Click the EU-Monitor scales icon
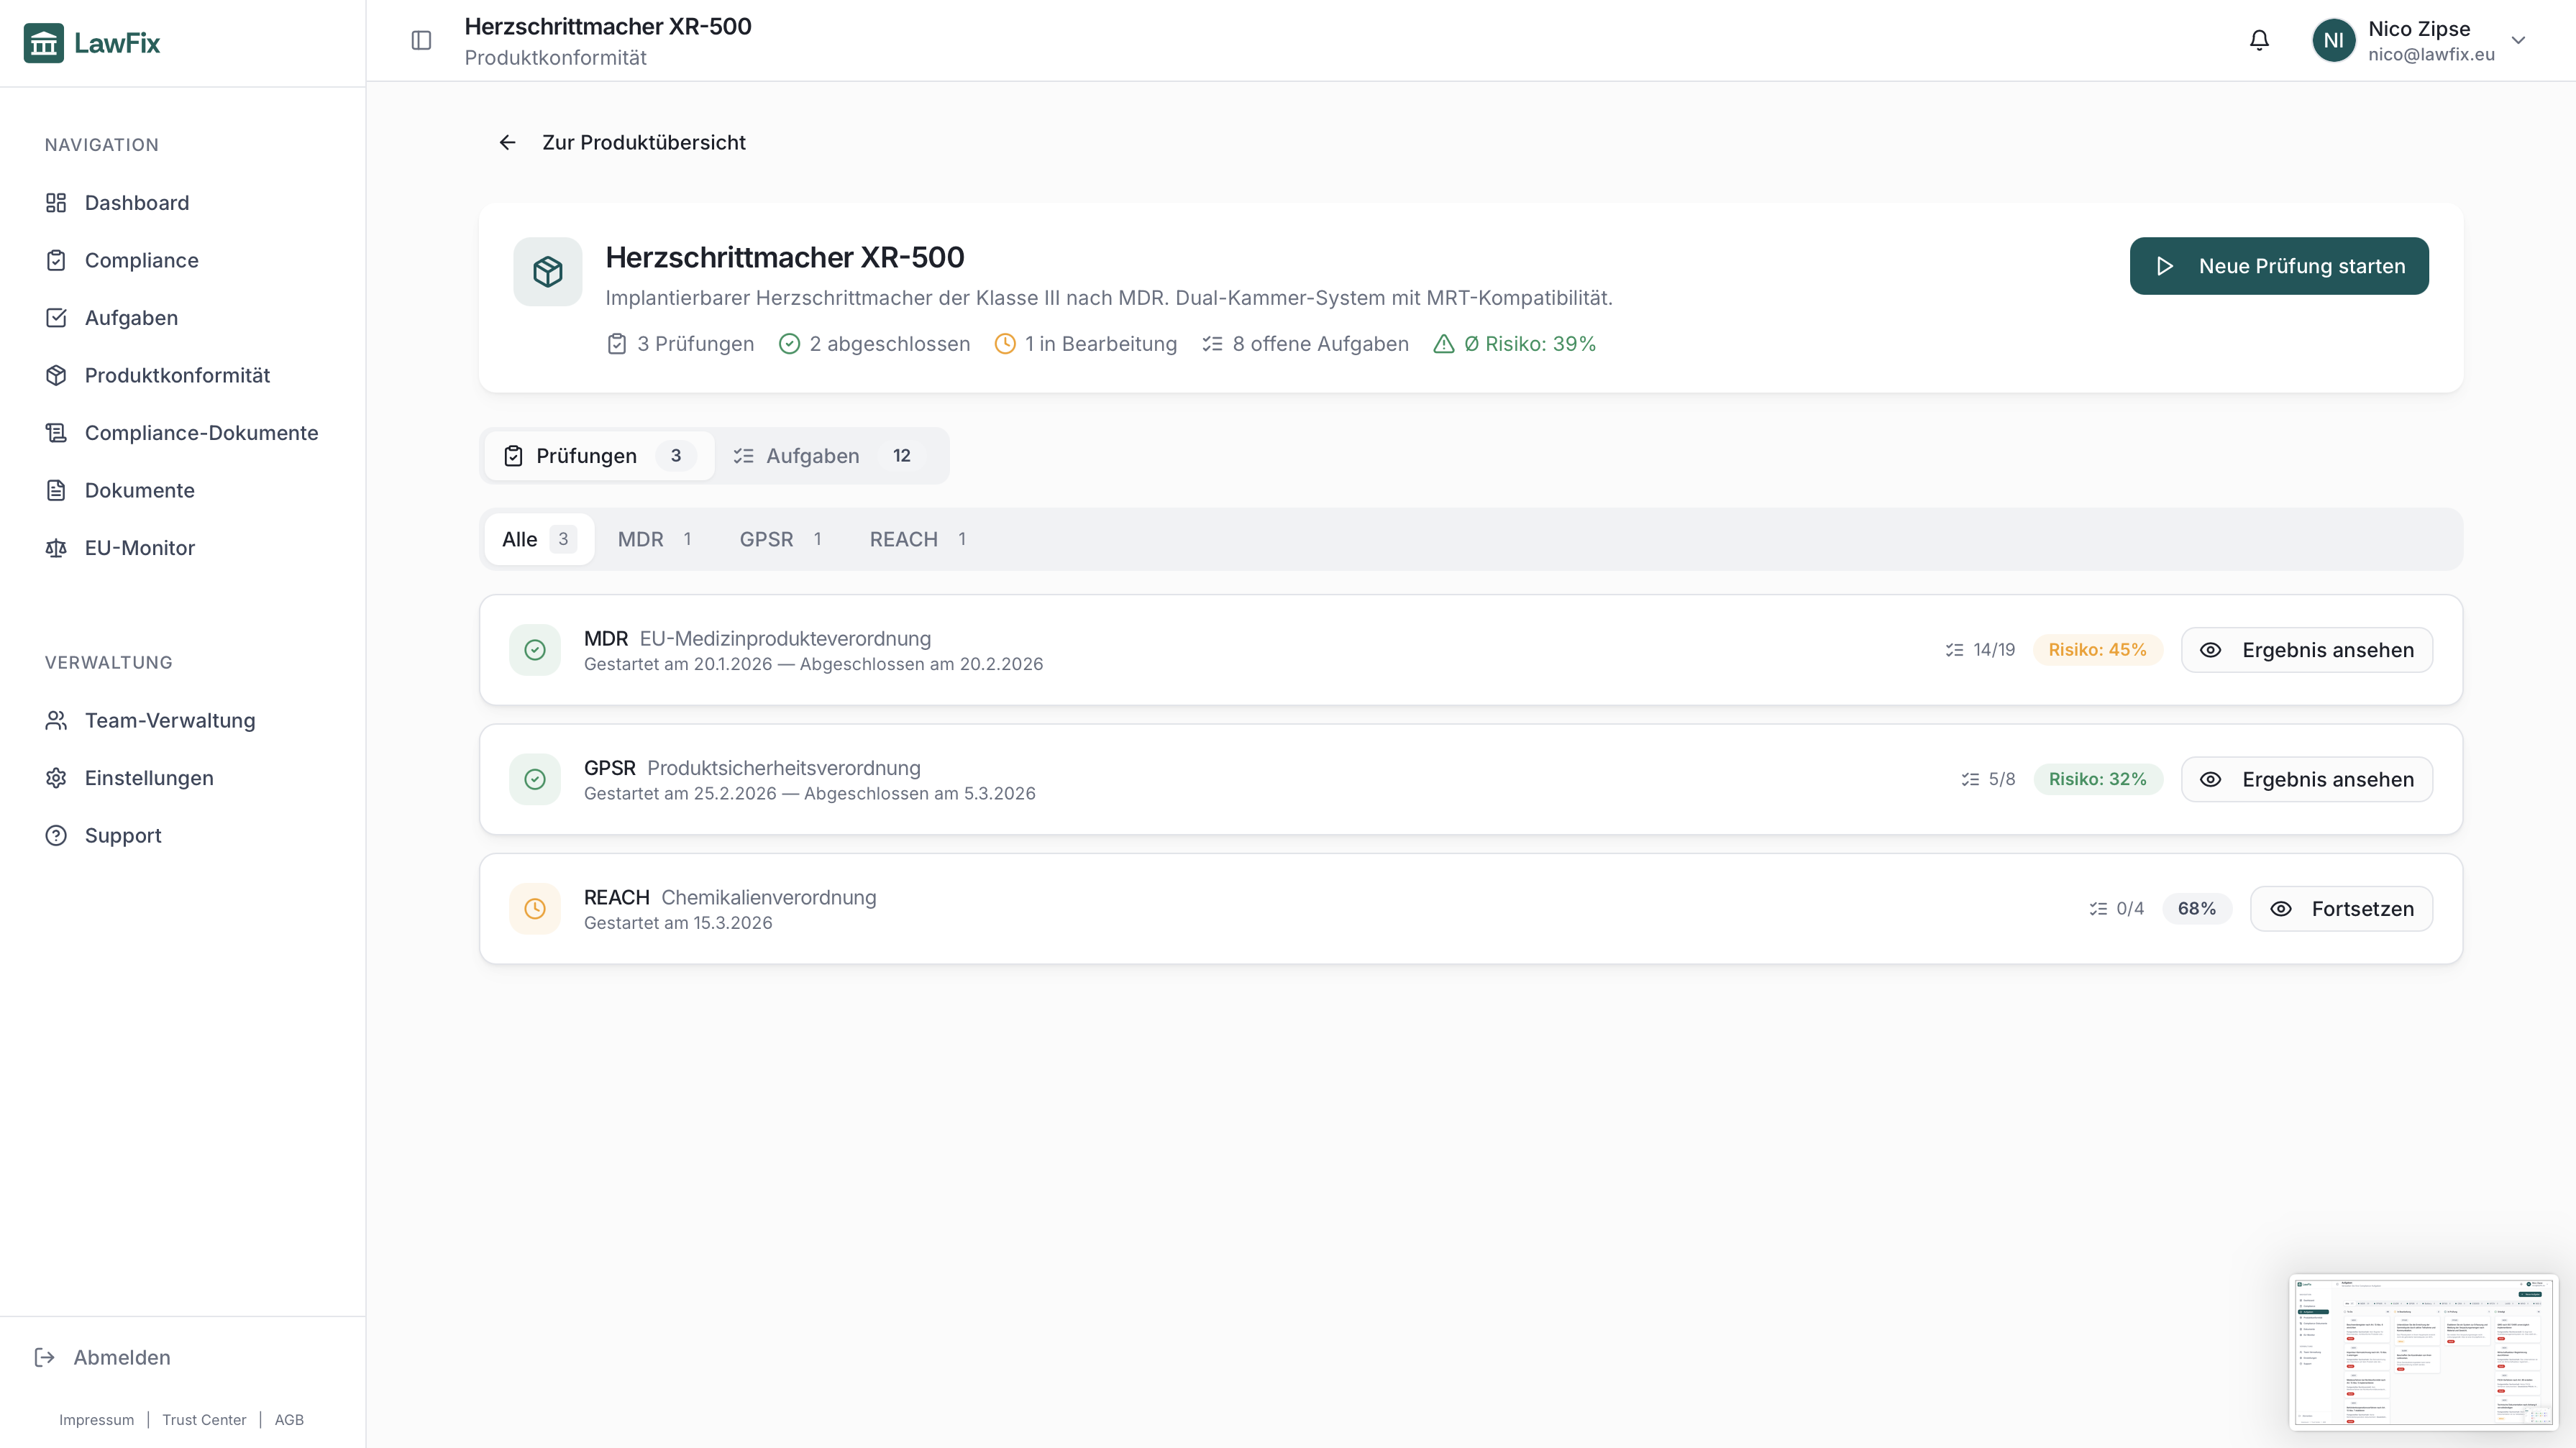The width and height of the screenshot is (2576, 1448). [56, 548]
